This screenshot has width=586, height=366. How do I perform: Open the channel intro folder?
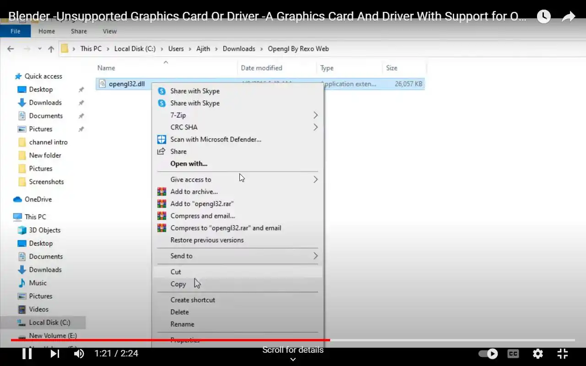[x=48, y=142]
